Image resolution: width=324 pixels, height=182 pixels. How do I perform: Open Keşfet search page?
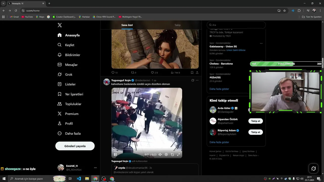point(66,45)
